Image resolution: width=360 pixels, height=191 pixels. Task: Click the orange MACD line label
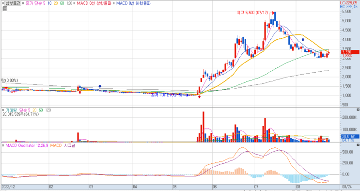click(56, 146)
